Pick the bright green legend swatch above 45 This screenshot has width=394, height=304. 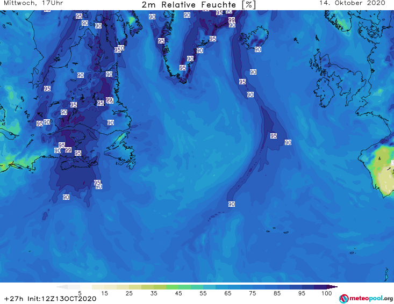coord(172,287)
